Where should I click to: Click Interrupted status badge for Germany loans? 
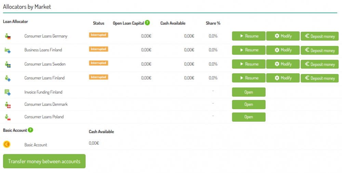point(98,35)
